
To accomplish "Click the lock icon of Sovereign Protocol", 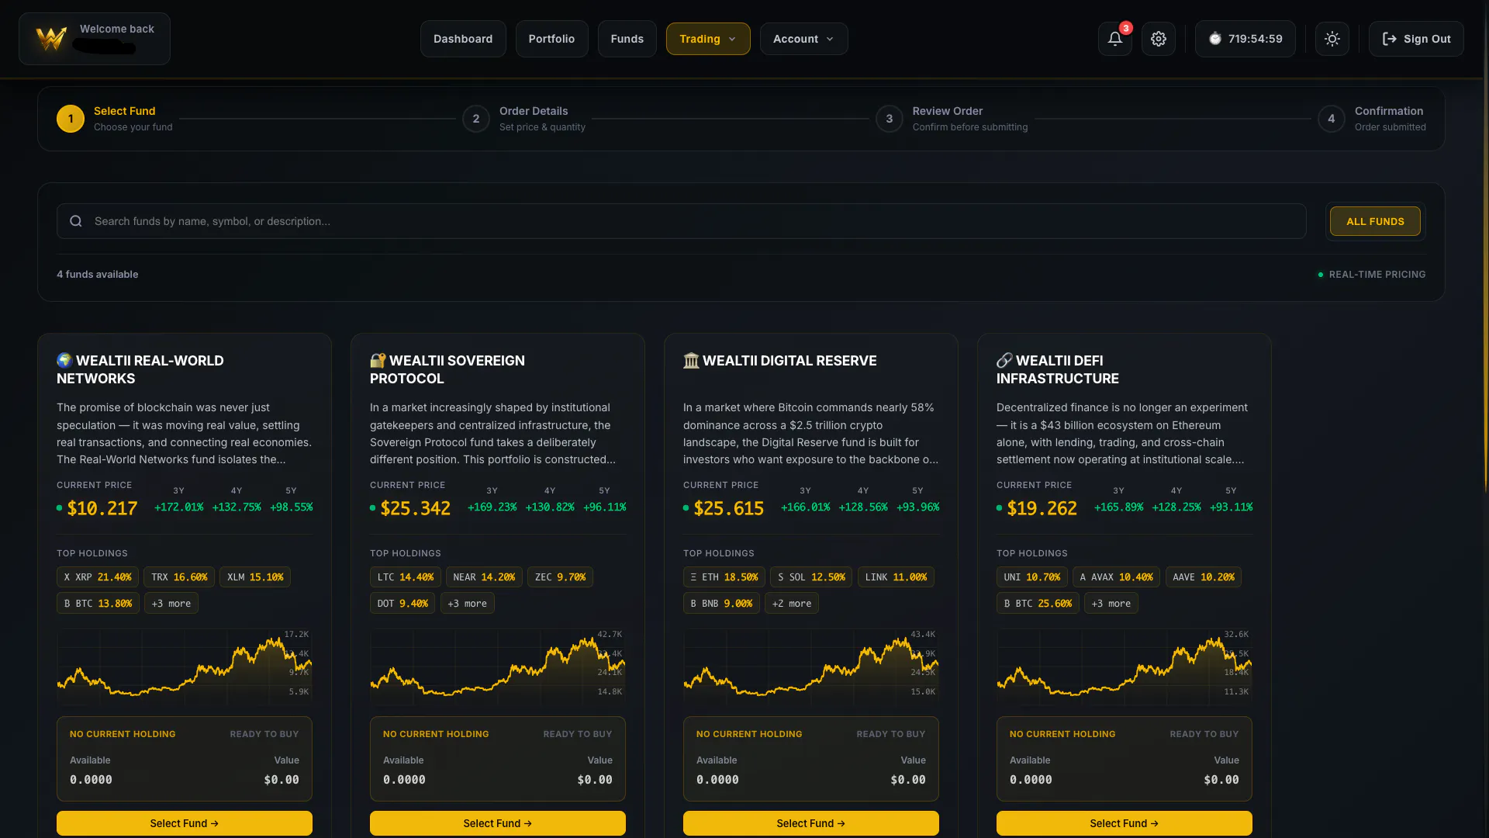I will [x=378, y=360].
